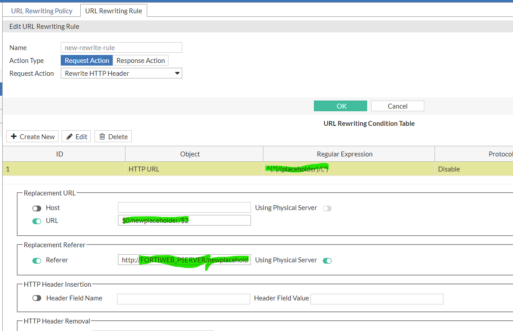The width and height of the screenshot is (513, 331).
Task: Turn off the Referer toggle
Action: point(37,261)
